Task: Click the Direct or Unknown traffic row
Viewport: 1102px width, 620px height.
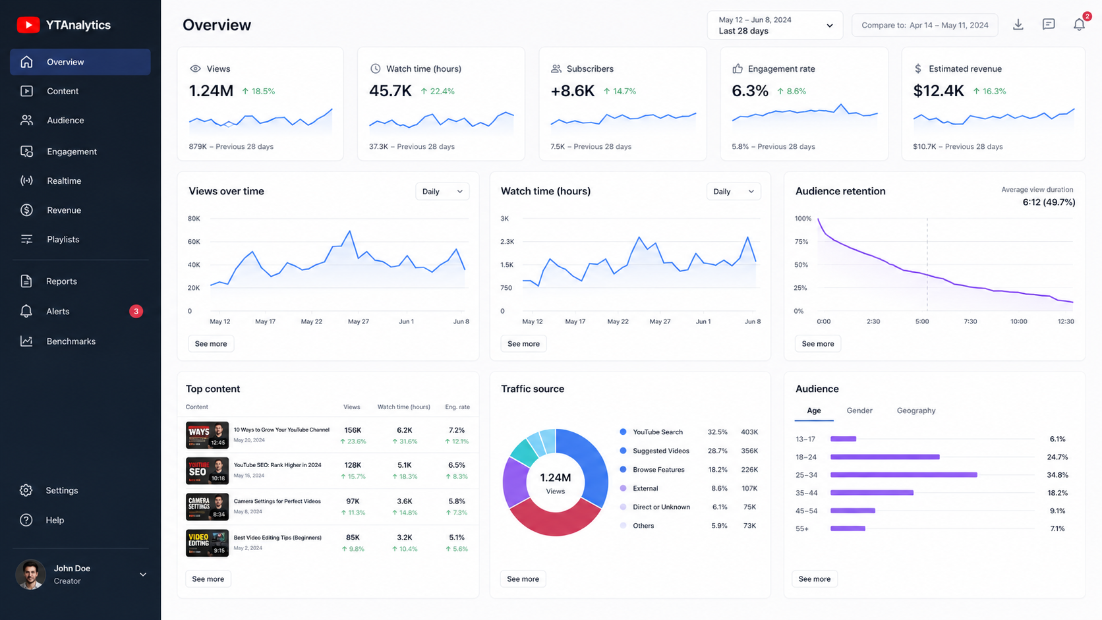Action: tap(689, 507)
